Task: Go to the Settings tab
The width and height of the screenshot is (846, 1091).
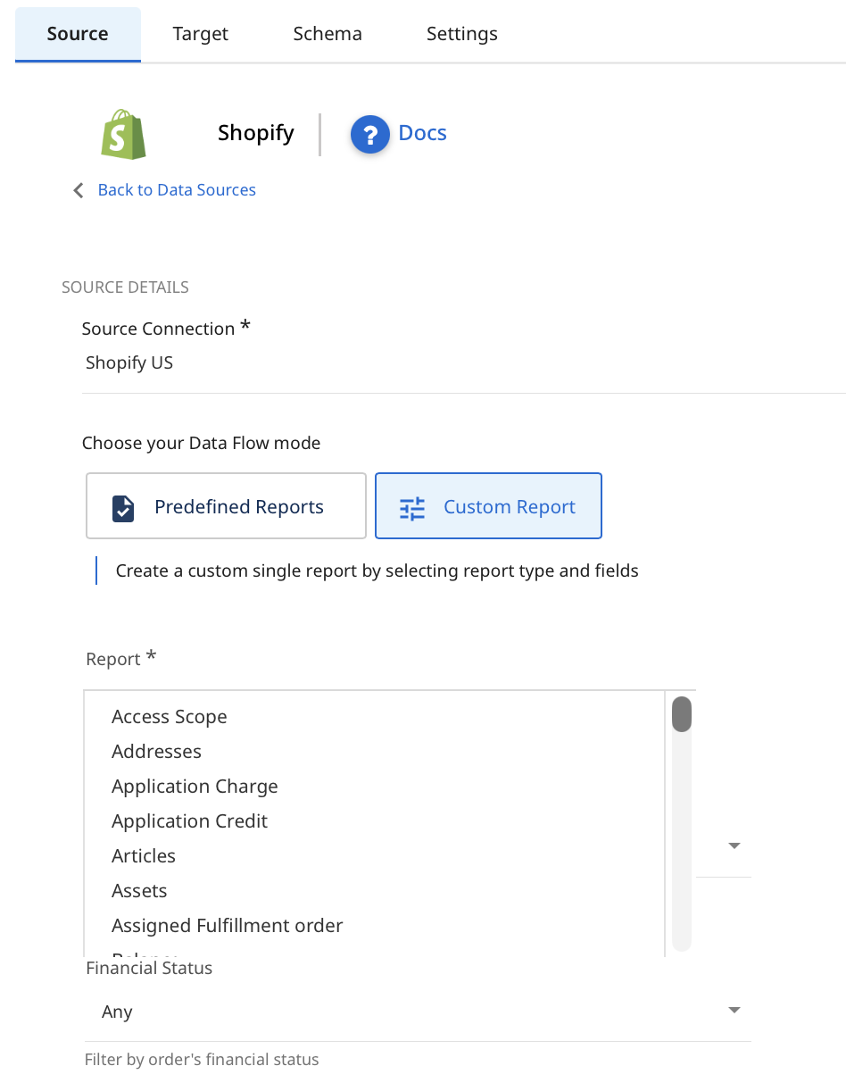Action: tap(461, 34)
